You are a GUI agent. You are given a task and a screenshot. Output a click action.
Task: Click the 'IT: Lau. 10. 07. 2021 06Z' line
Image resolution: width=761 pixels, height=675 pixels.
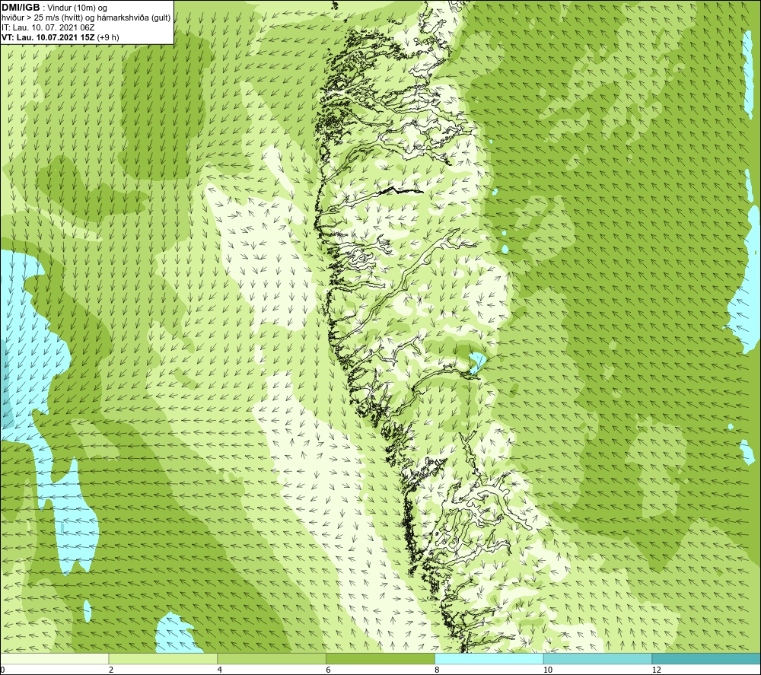(x=48, y=27)
